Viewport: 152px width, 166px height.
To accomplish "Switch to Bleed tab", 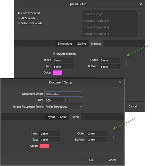I will pos(75,117).
